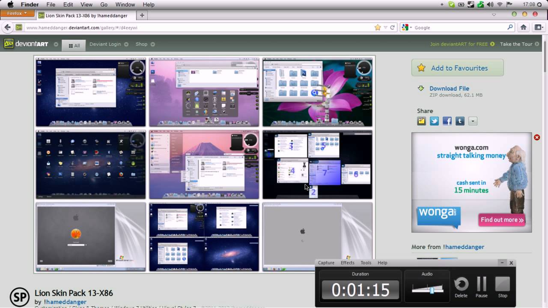Click the 17:08 clock in menu bar
The width and height of the screenshot is (548, 308).
[x=529, y=4]
